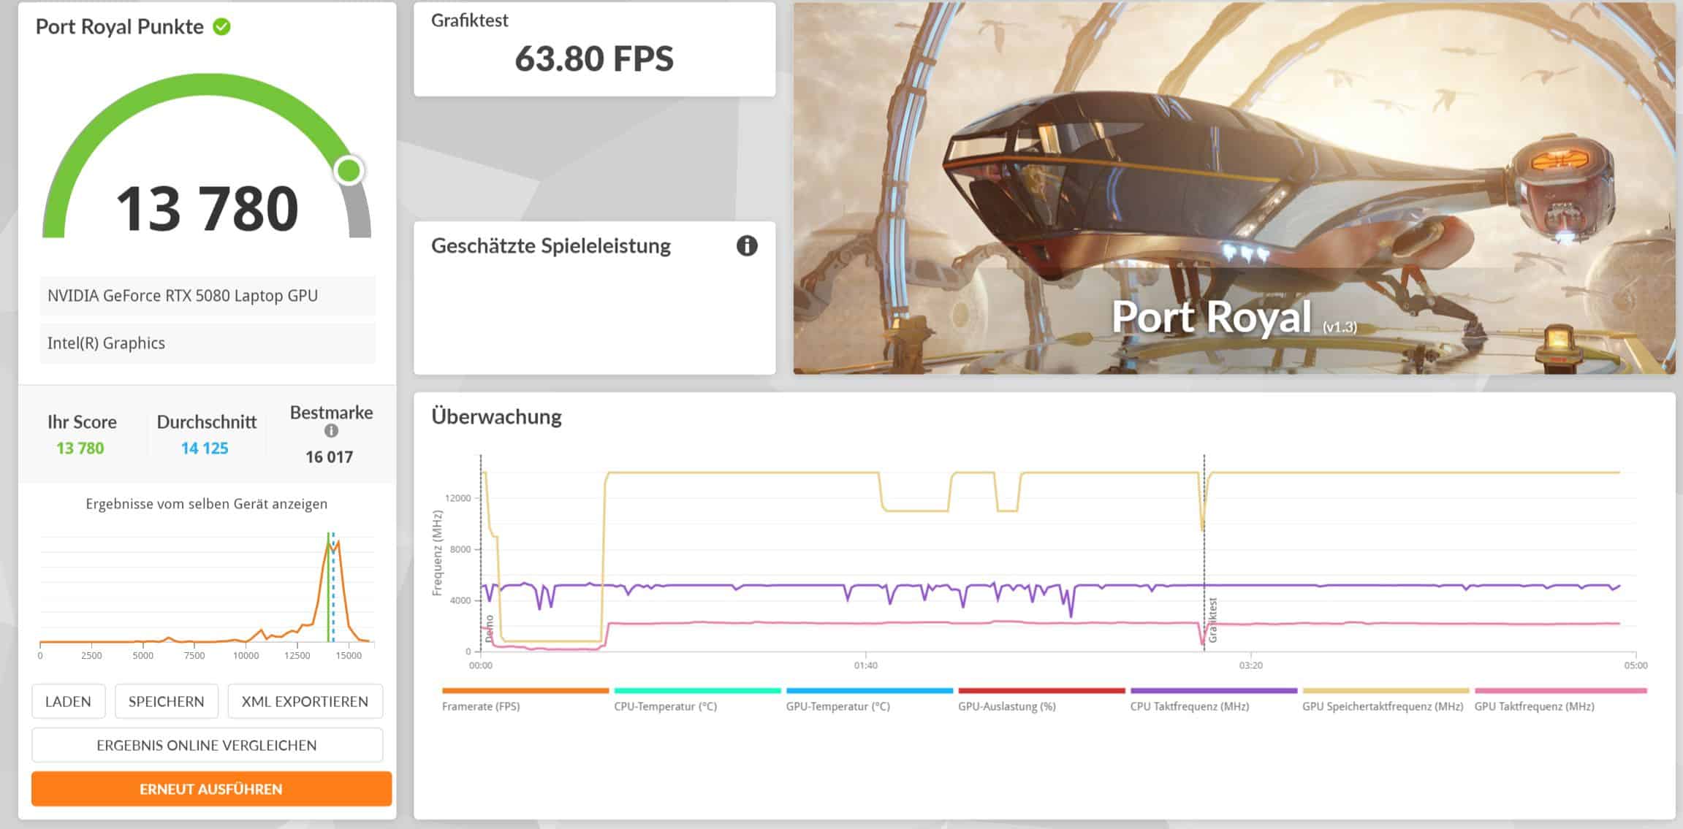Click the green gauge indicator knob

coord(349,170)
